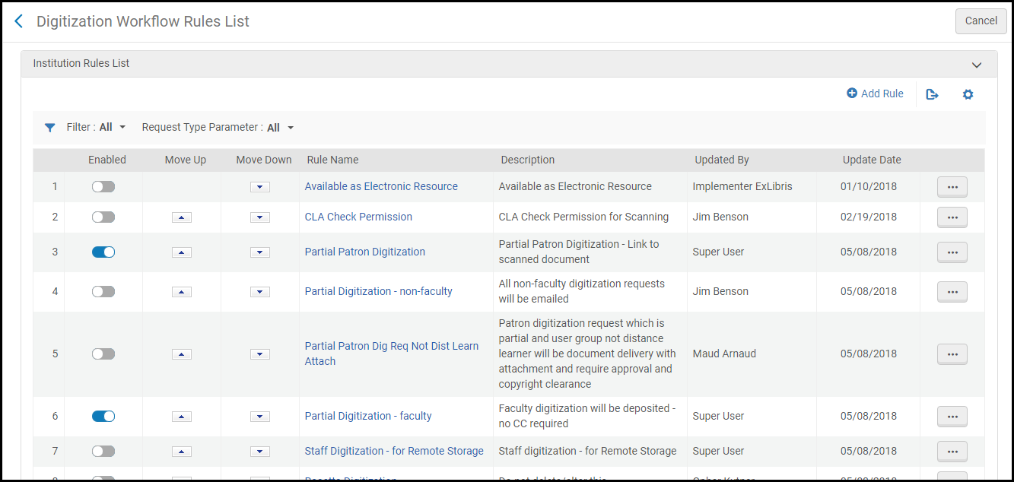Disable Partial Patron Digitization rule toggle
The image size is (1014, 482).
[x=103, y=252]
